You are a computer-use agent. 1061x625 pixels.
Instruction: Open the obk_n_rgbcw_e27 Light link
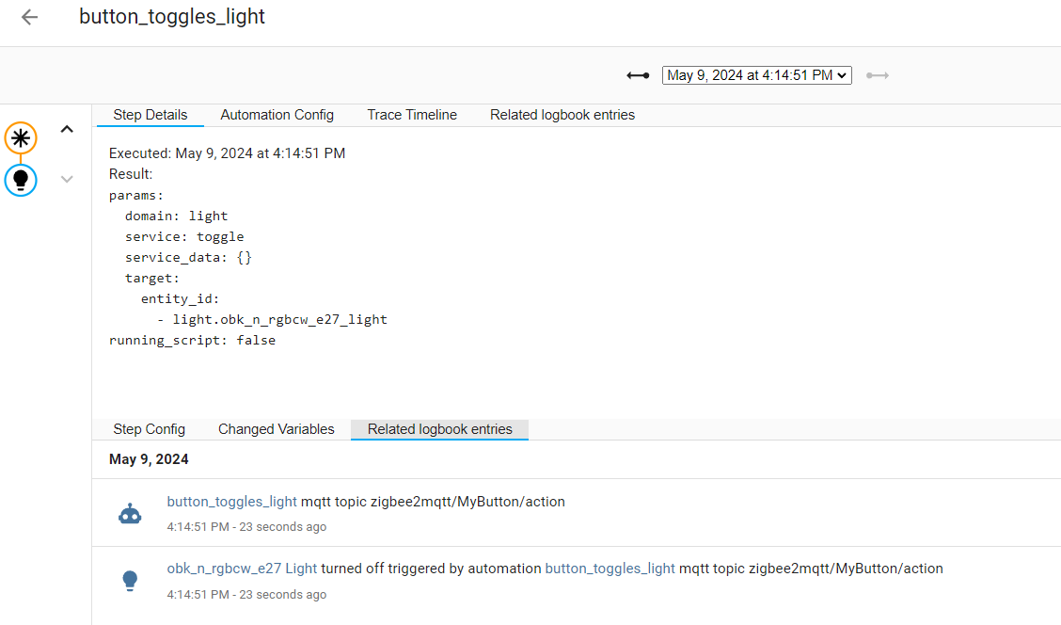pos(242,569)
